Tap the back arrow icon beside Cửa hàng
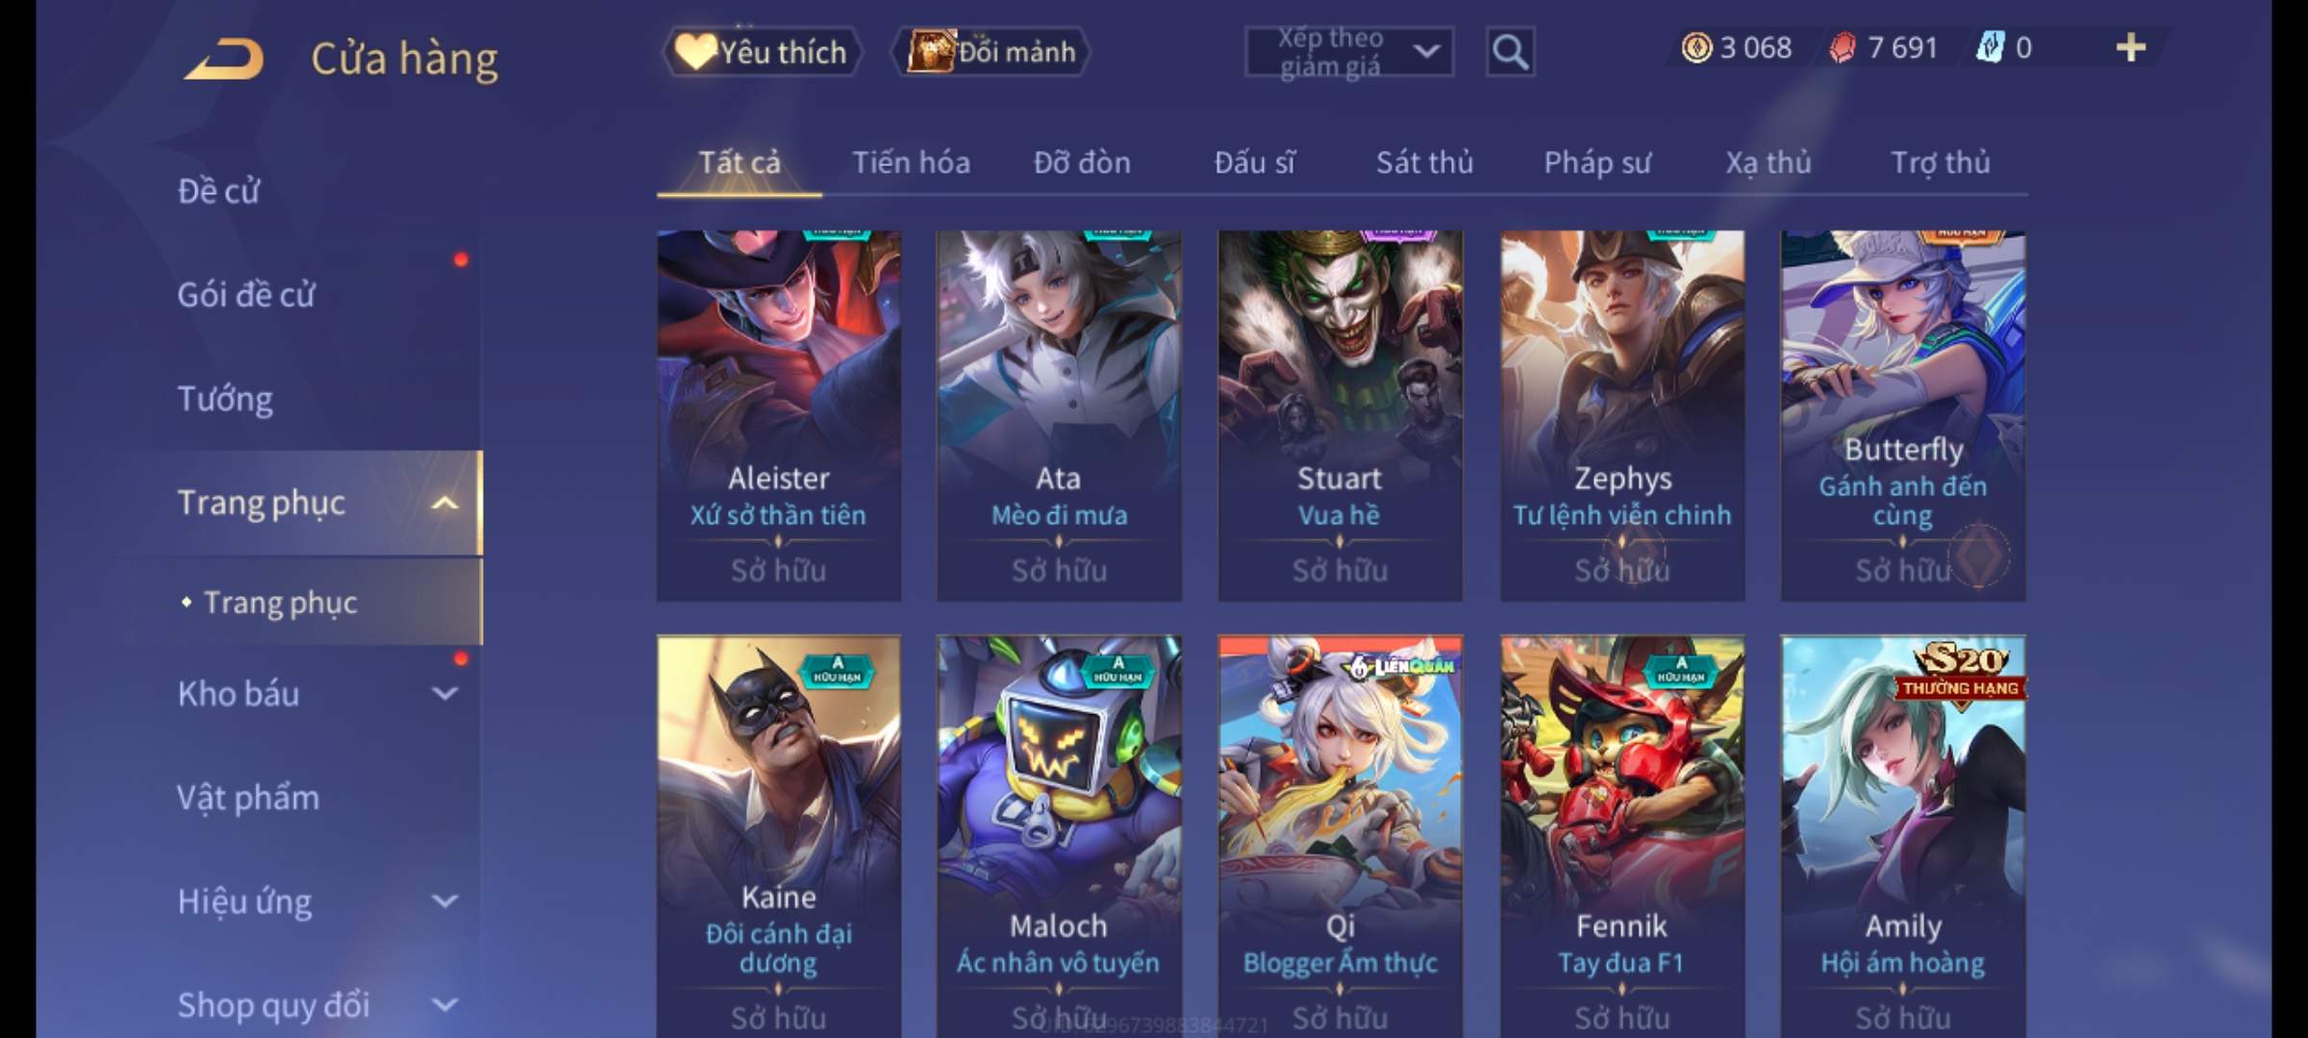 [x=225, y=59]
